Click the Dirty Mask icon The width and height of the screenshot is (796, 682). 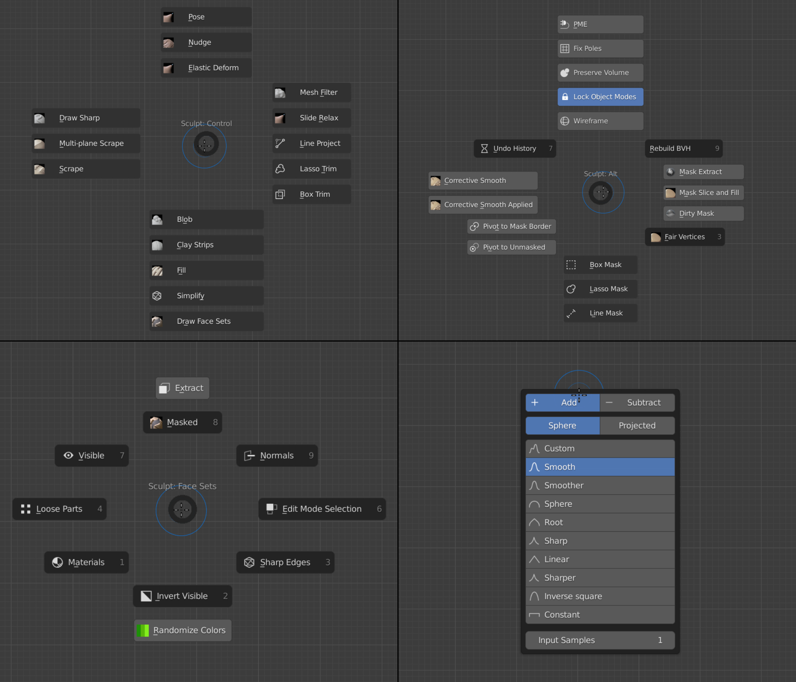click(670, 213)
